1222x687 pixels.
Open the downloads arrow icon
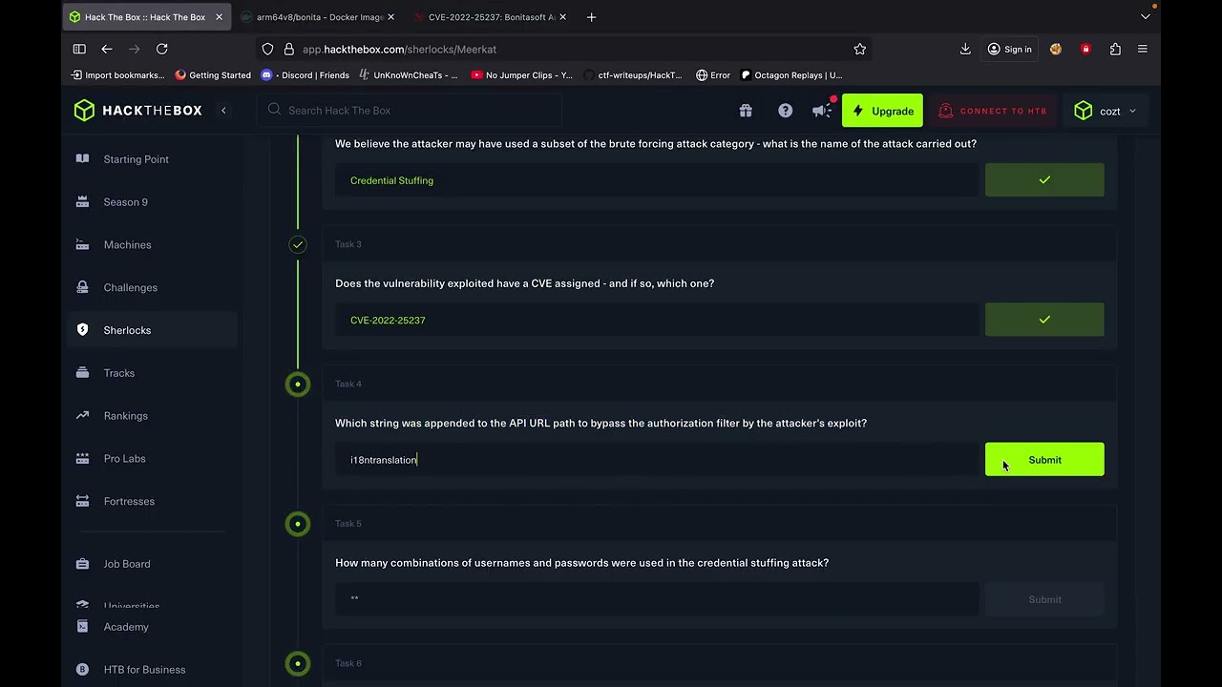pos(965,49)
